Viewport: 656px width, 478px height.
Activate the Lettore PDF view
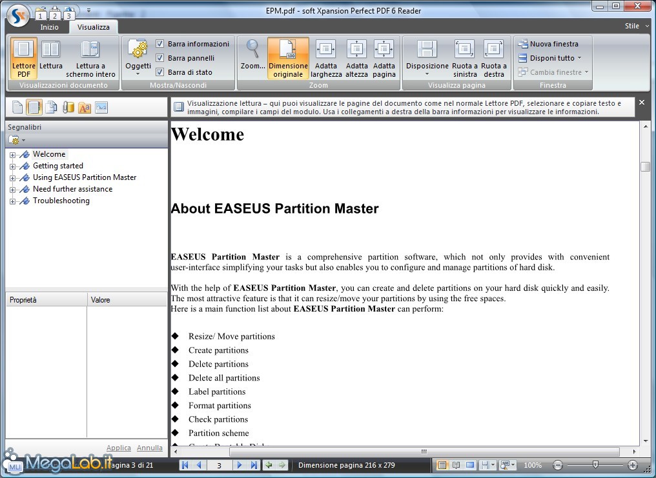point(24,58)
